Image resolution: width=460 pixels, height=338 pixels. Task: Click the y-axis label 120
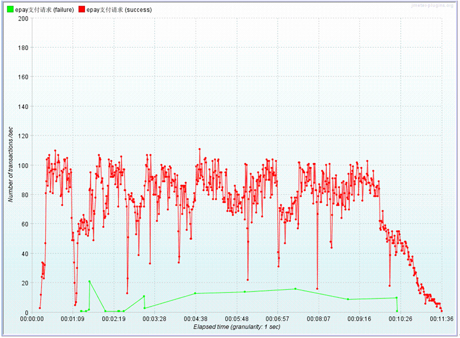(23, 136)
